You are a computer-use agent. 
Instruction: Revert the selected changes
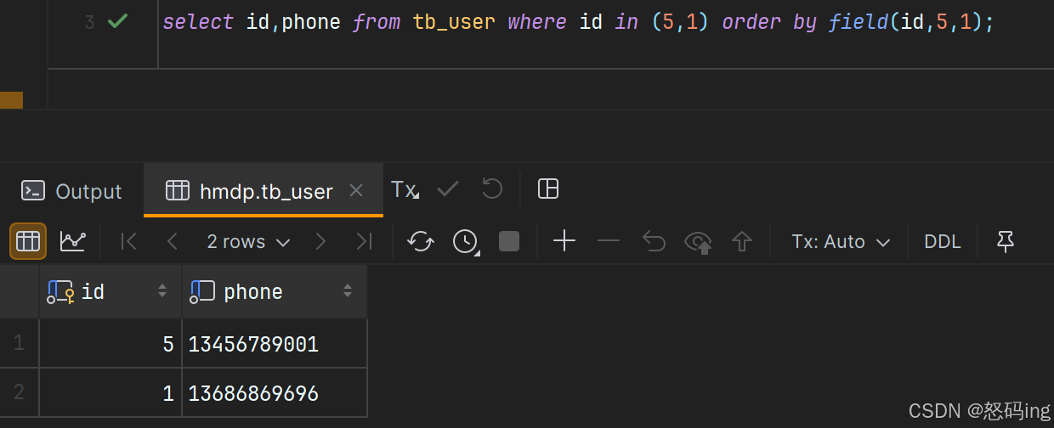coord(653,242)
